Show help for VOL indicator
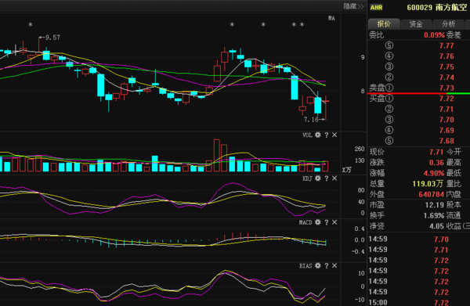Viewport: 470px width, 306px height. (327, 135)
